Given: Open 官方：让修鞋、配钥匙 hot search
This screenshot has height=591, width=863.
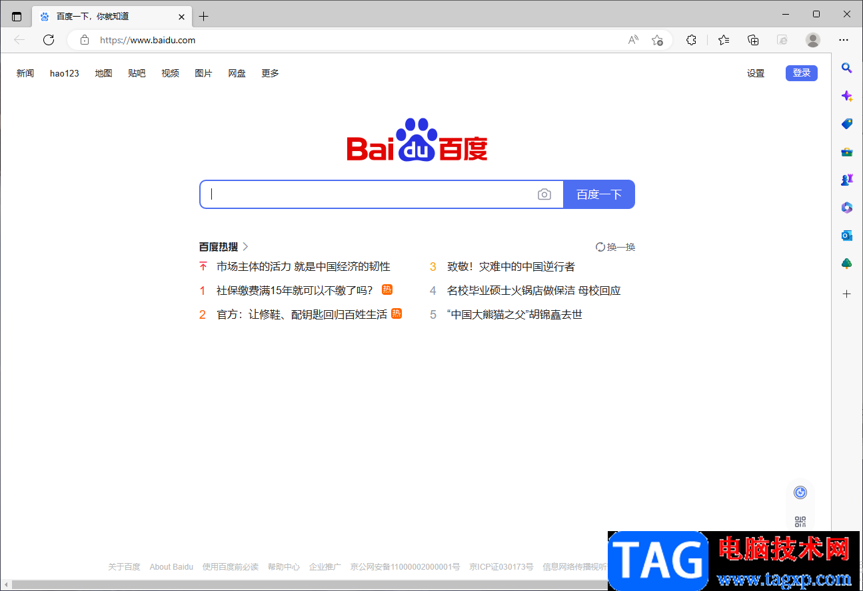Looking at the screenshot, I should [x=302, y=315].
